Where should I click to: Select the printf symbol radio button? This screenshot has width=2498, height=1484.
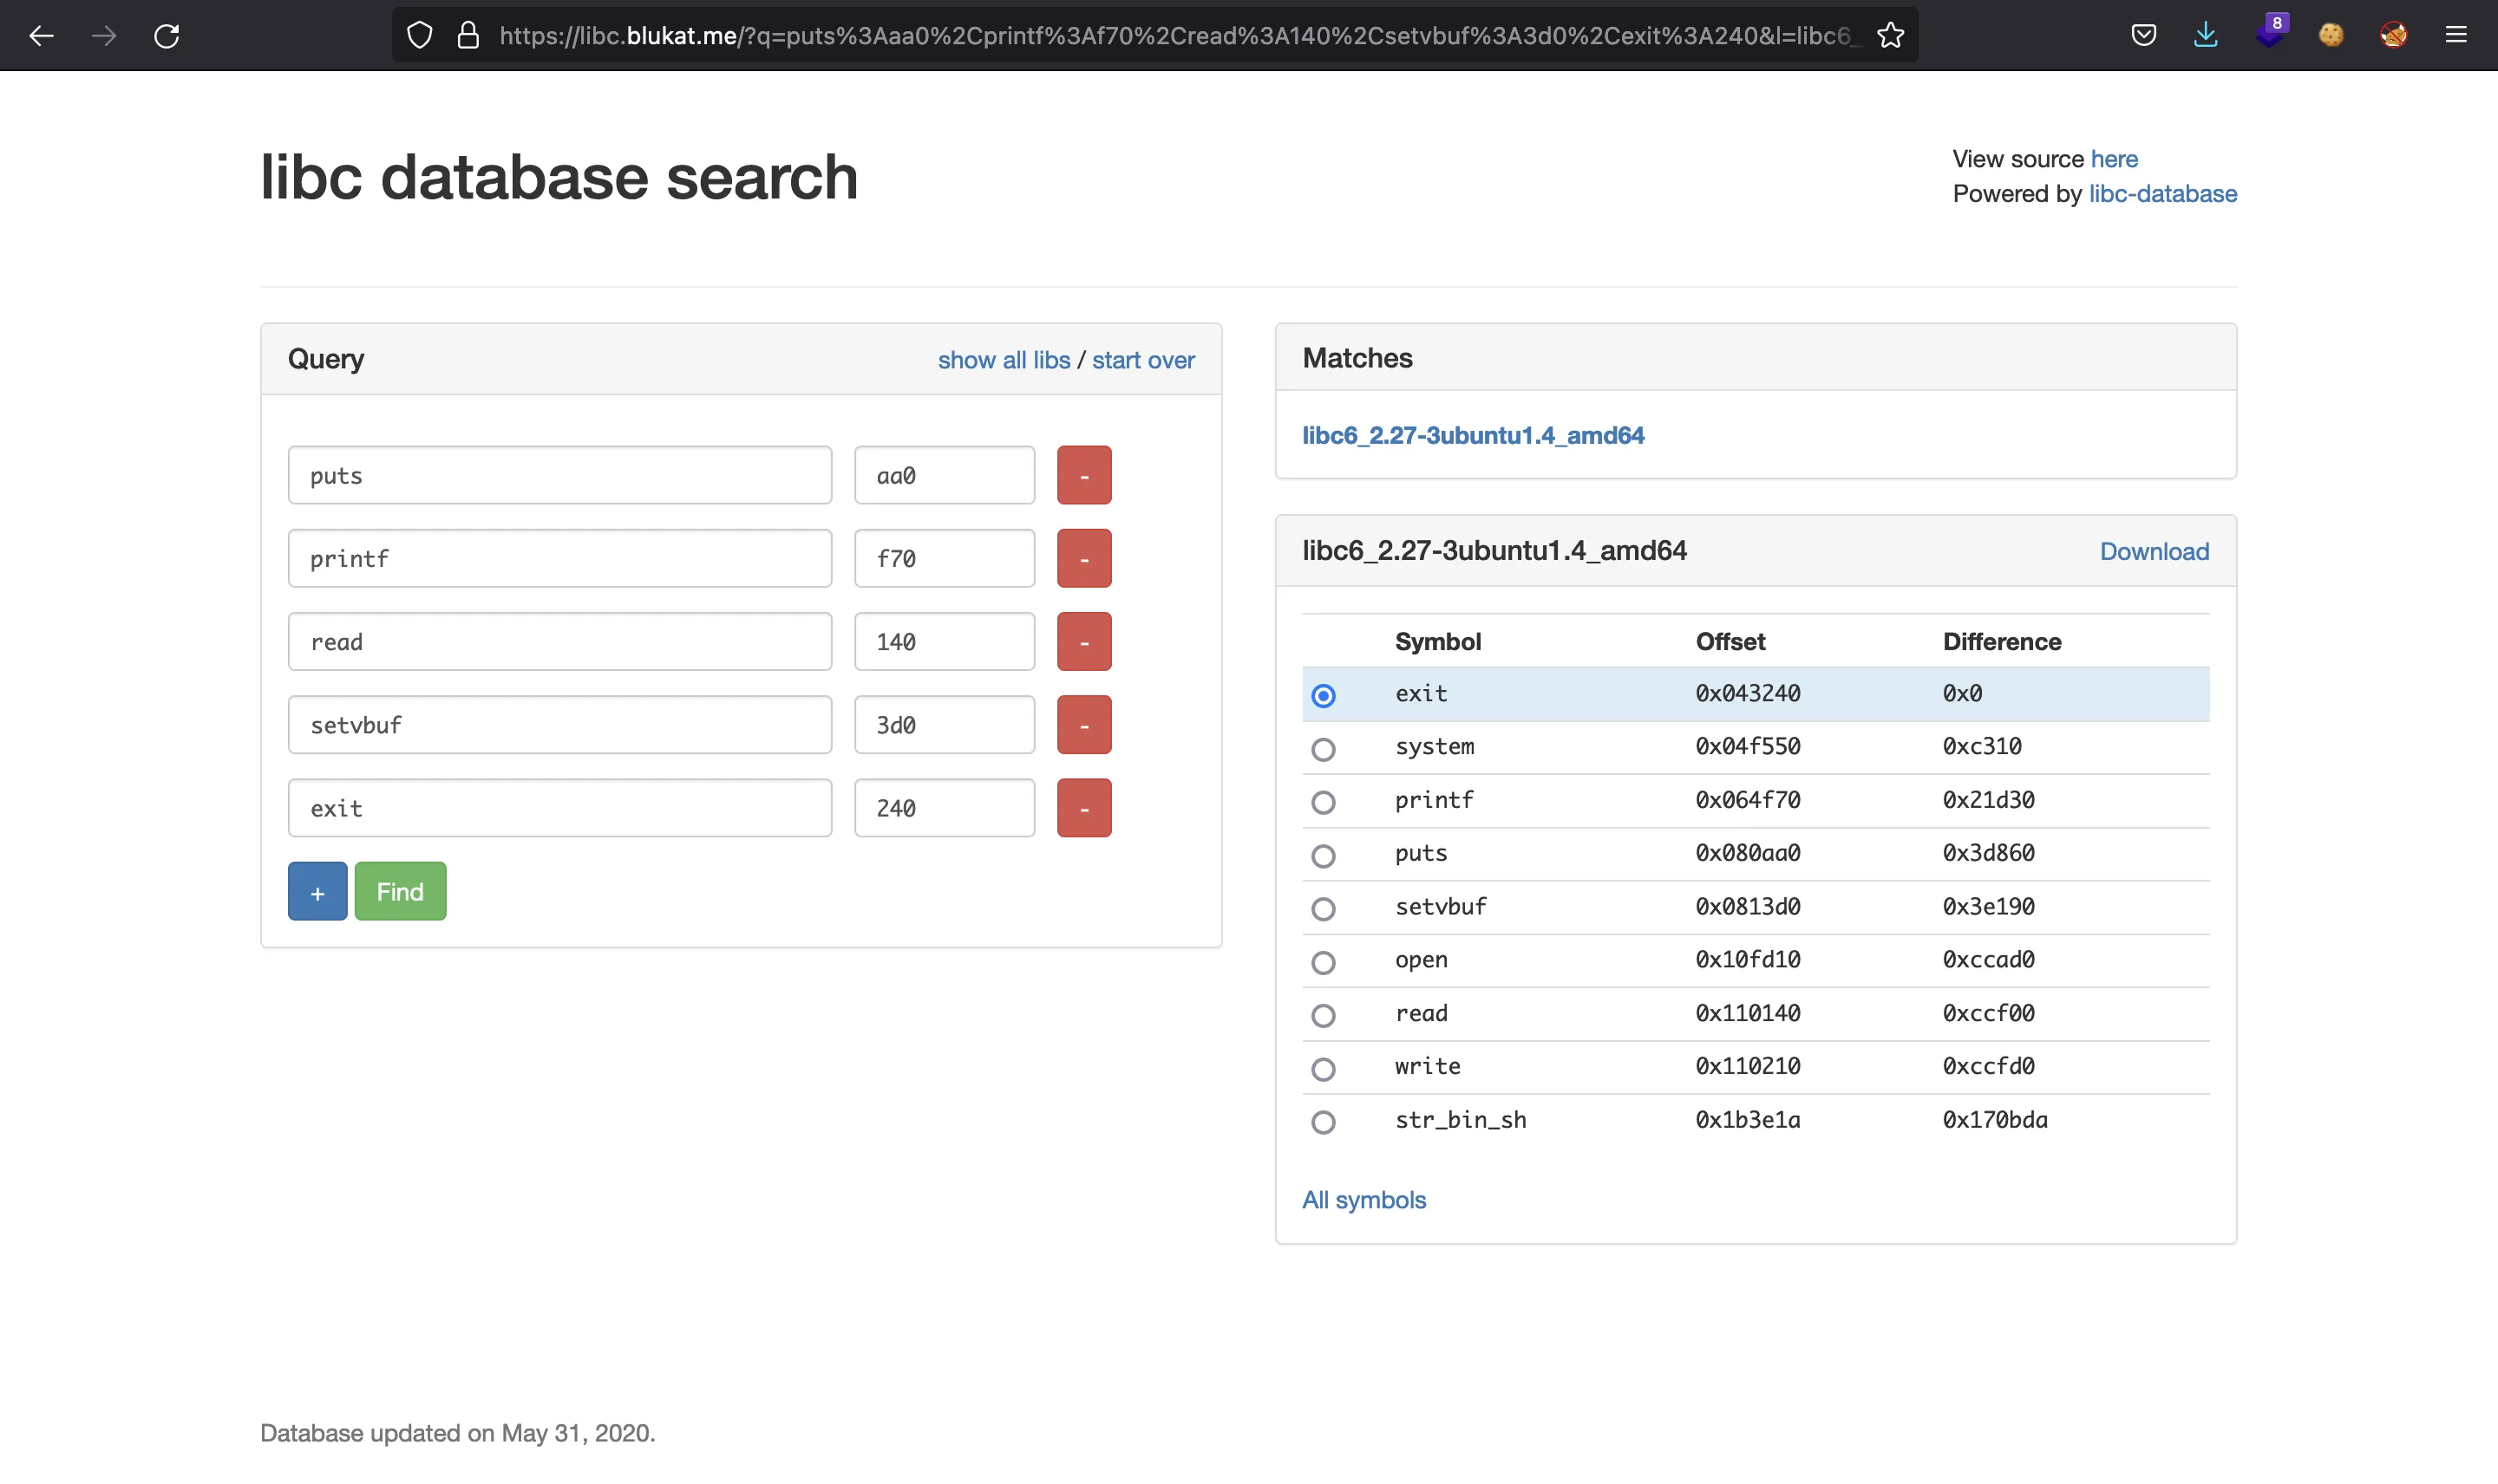point(1324,802)
